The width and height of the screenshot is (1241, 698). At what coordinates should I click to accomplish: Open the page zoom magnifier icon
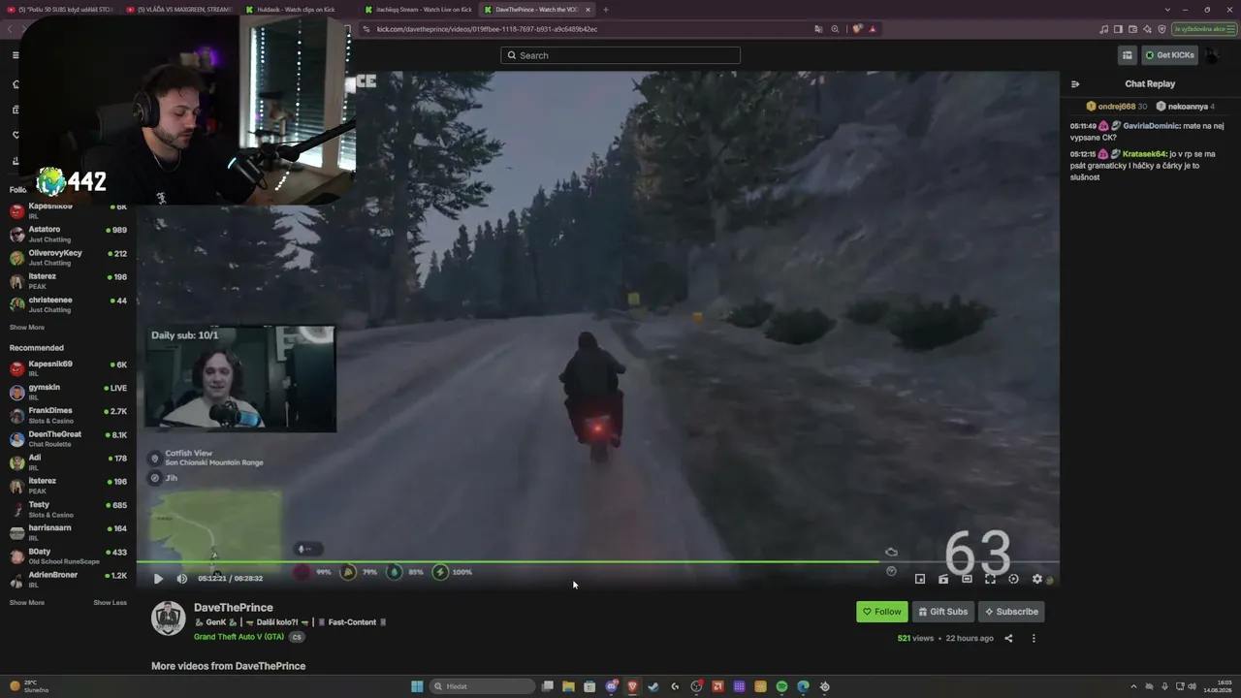[835, 29]
